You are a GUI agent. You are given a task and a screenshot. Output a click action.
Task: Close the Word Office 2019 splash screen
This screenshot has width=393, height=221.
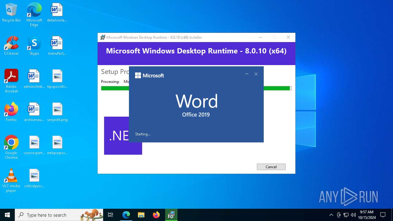(256, 74)
